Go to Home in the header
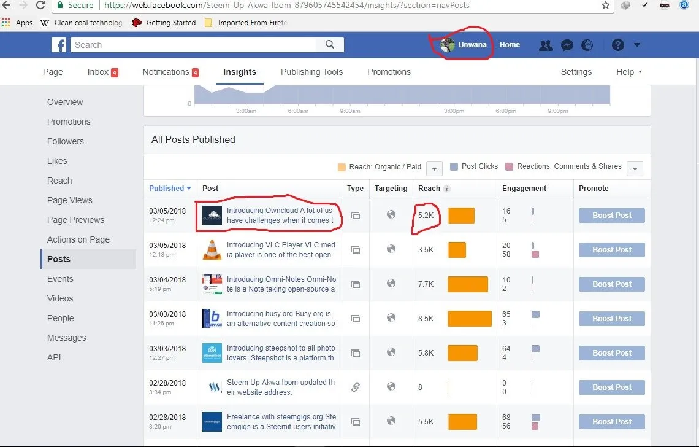Screen dimensions: 699x447 [510, 45]
